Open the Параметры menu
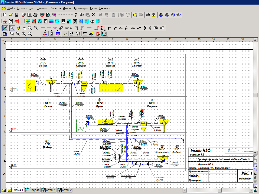The image size is (259, 194). 80,8
